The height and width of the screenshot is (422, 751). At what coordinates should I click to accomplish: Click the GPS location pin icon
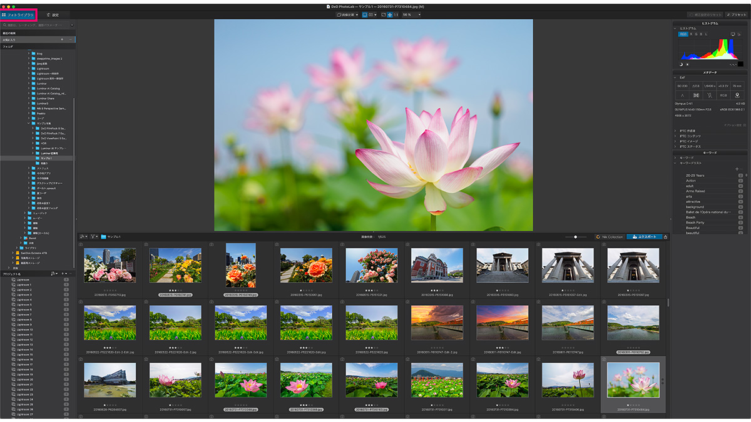[737, 96]
